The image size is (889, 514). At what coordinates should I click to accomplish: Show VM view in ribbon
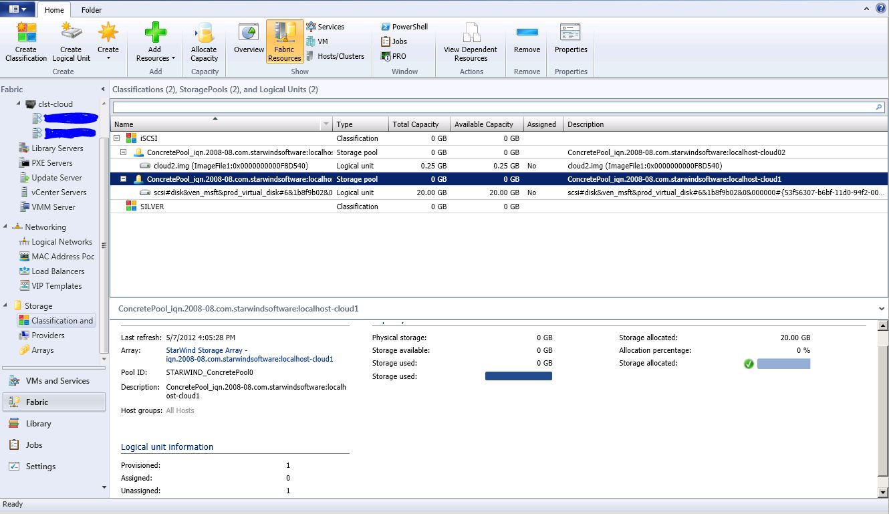click(x=317, y=41)
